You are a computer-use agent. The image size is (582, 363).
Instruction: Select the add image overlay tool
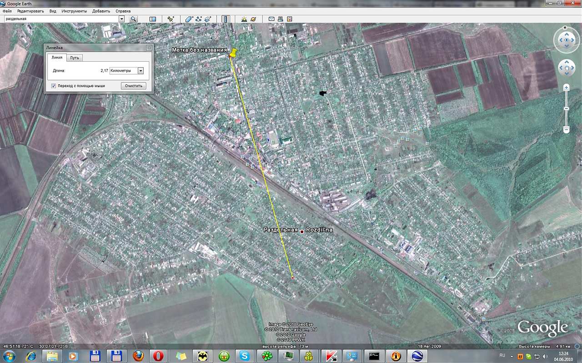pos(208,19)
